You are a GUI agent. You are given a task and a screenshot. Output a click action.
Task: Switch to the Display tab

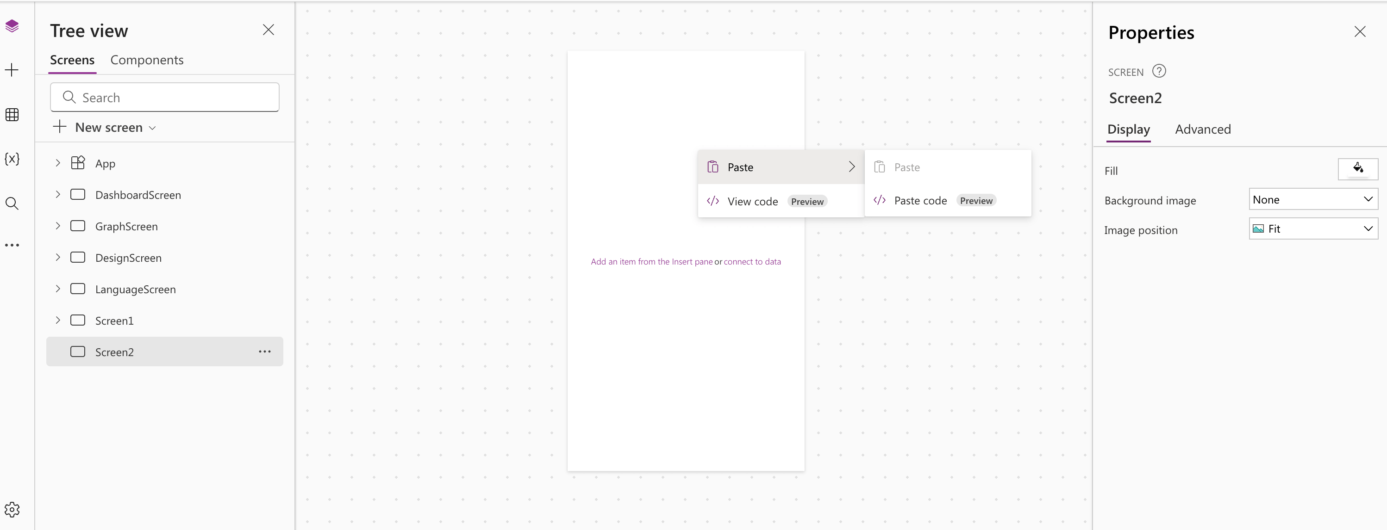[1129, 129]
